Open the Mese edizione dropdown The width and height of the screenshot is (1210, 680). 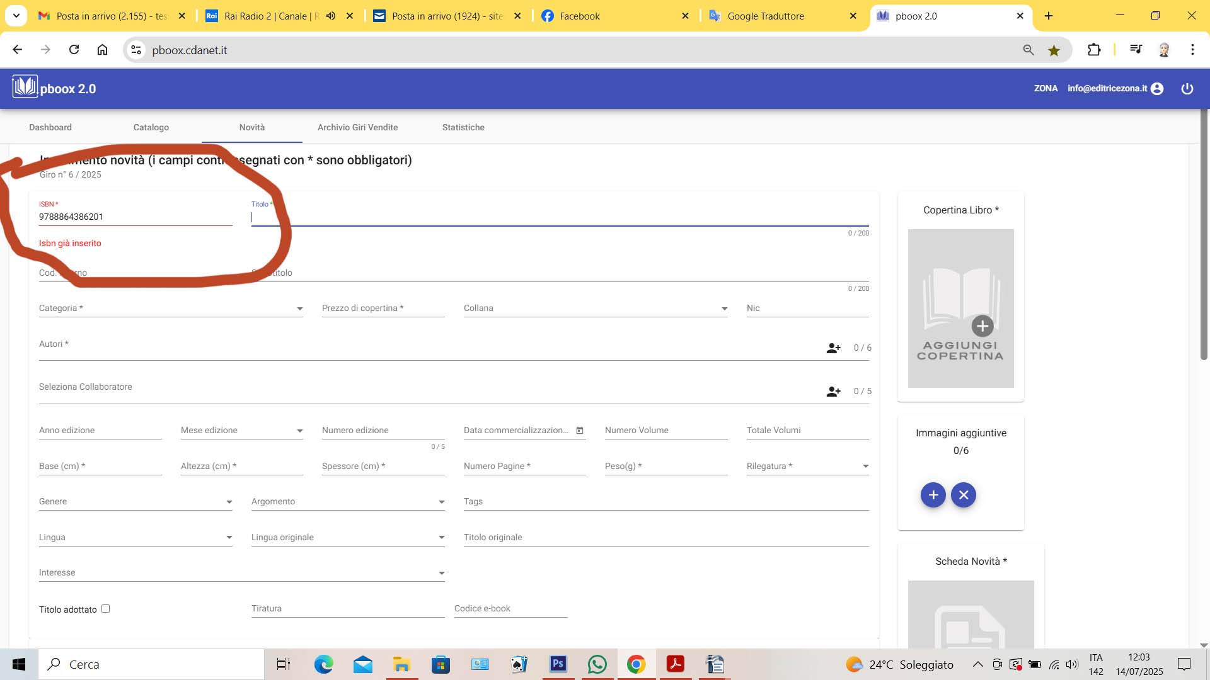(299, 431)
